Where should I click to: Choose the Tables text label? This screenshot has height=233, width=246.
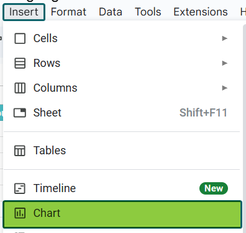[50, 151]
